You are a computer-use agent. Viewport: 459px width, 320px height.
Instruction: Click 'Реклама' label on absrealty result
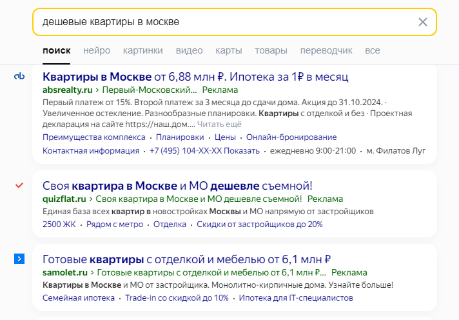[x=220, y=90]
